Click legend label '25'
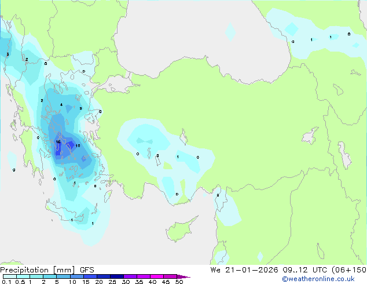 pos(112,282)
